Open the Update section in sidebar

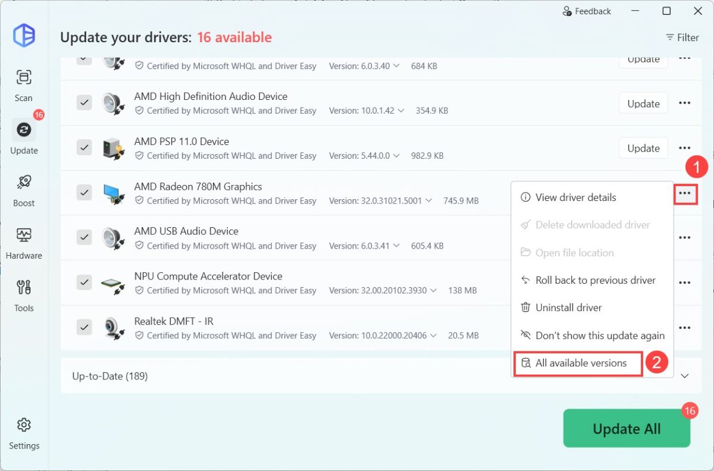point(24,137)
